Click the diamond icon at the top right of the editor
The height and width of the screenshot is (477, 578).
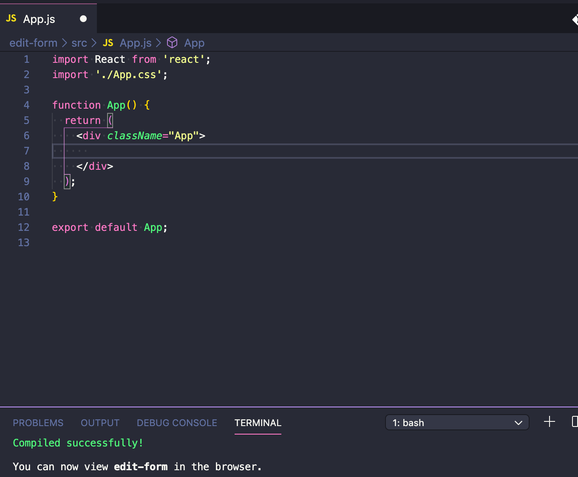click(575, 20)
